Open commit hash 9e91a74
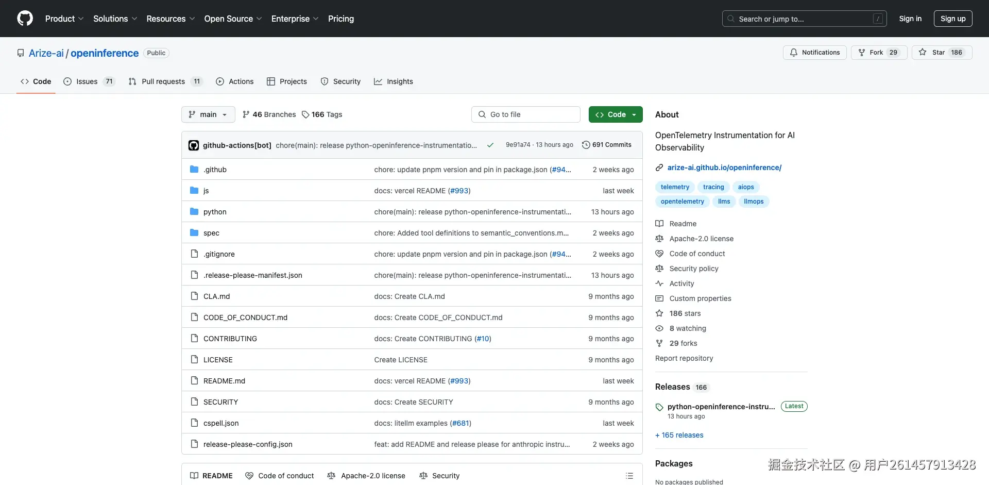 click(x=518, y=145)
